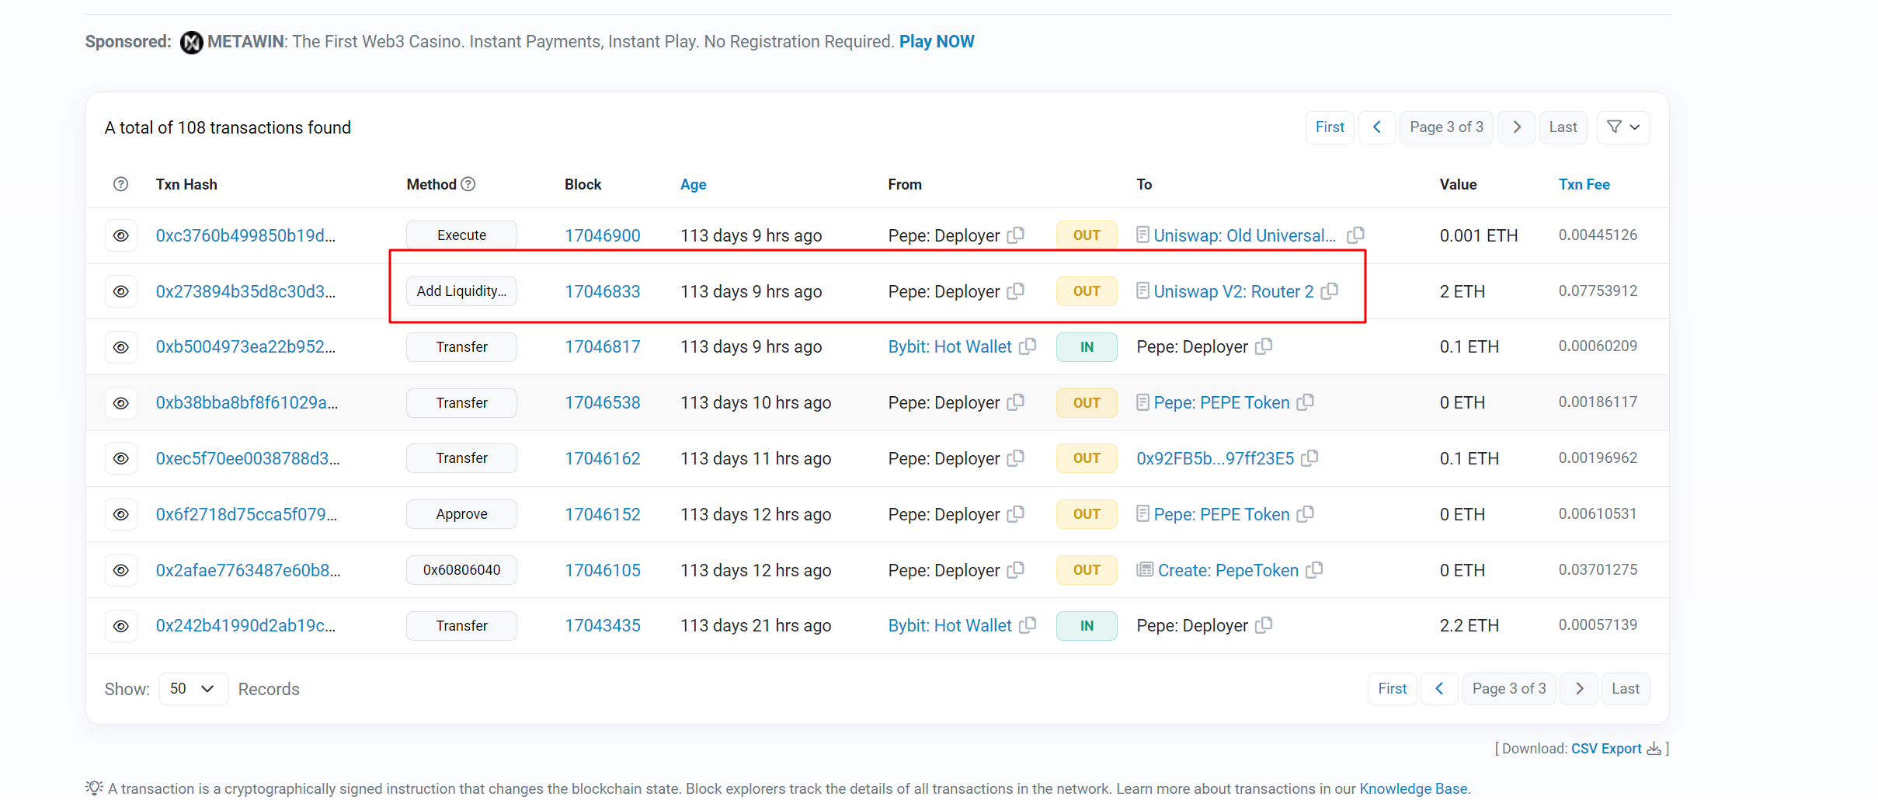Screen dimensions: 1878x800
Task: Open the Knowledge Base link
Action: [x=1414, y=788]
